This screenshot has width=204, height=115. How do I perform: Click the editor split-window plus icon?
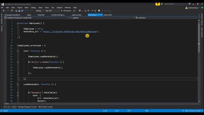point(199,20)
